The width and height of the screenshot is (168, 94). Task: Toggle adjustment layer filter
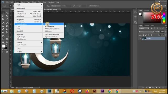(154, 28)
